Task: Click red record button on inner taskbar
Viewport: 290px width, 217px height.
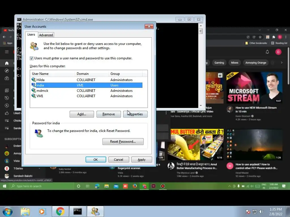Action: (x=163, y=186)
